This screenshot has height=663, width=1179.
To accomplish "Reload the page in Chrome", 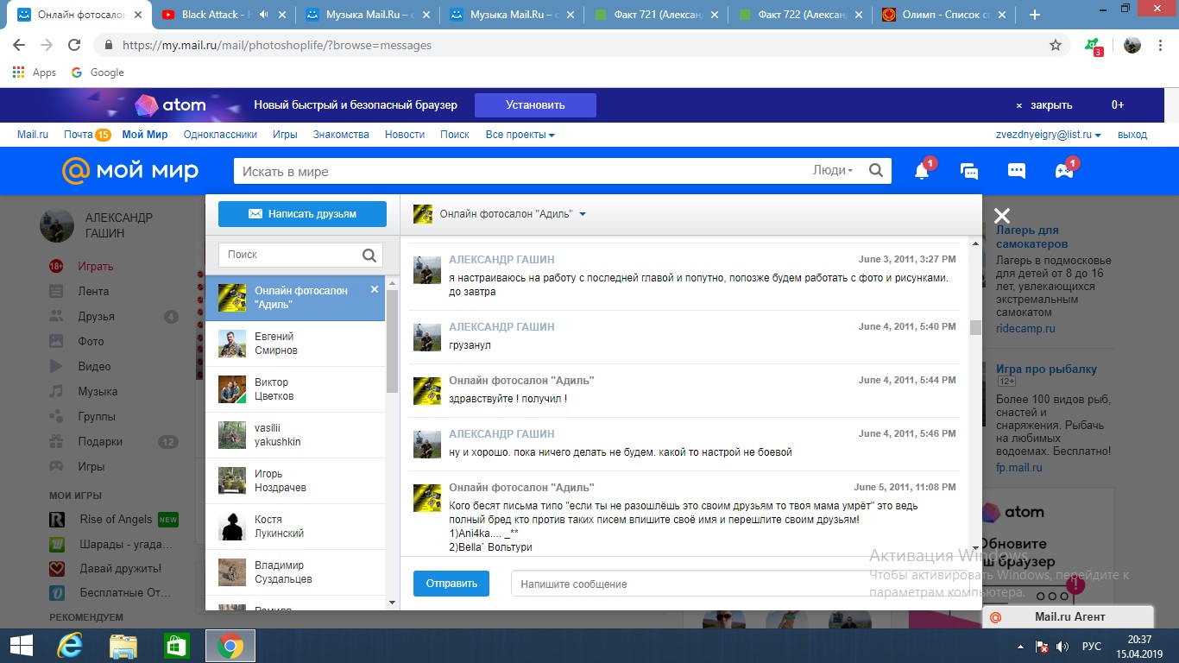I will coord(74,45).
